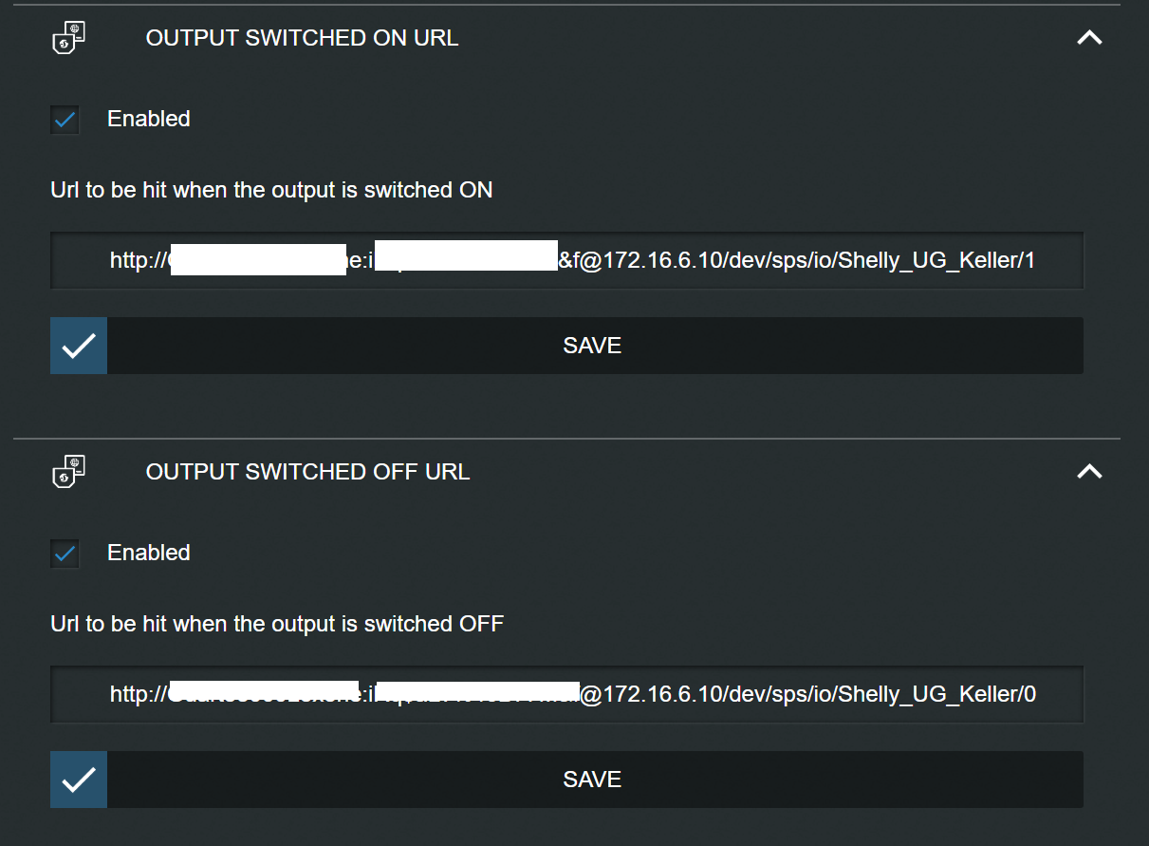This screenshot has height=846, width=1149.
Task: Click the 'Url to be hit when switched OFF' label
Action: tap(277, 624)
